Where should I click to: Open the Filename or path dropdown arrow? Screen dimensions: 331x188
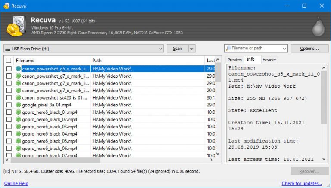click(284, 49)
